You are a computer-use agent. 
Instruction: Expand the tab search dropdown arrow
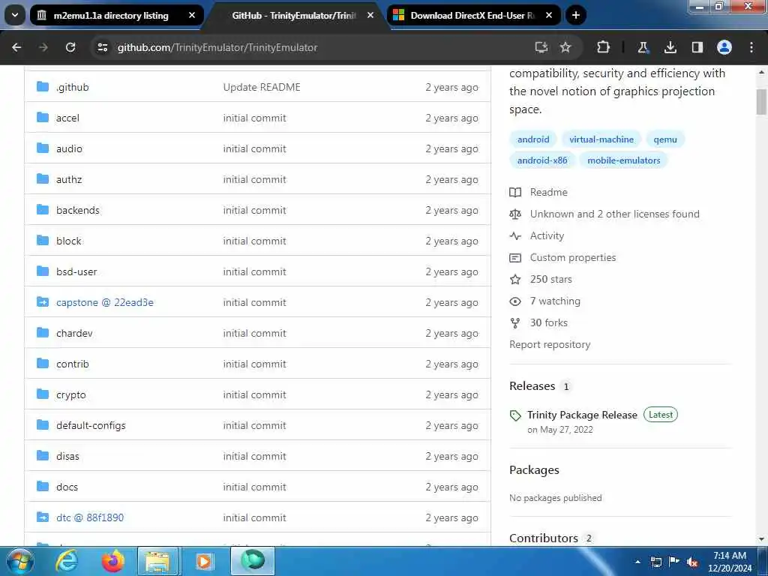click(15, 15)
